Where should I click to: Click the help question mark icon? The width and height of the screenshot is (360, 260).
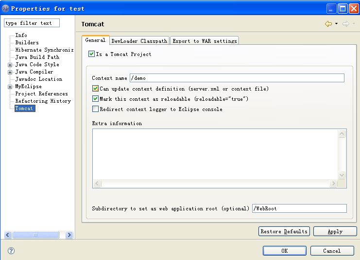[11, 251]
